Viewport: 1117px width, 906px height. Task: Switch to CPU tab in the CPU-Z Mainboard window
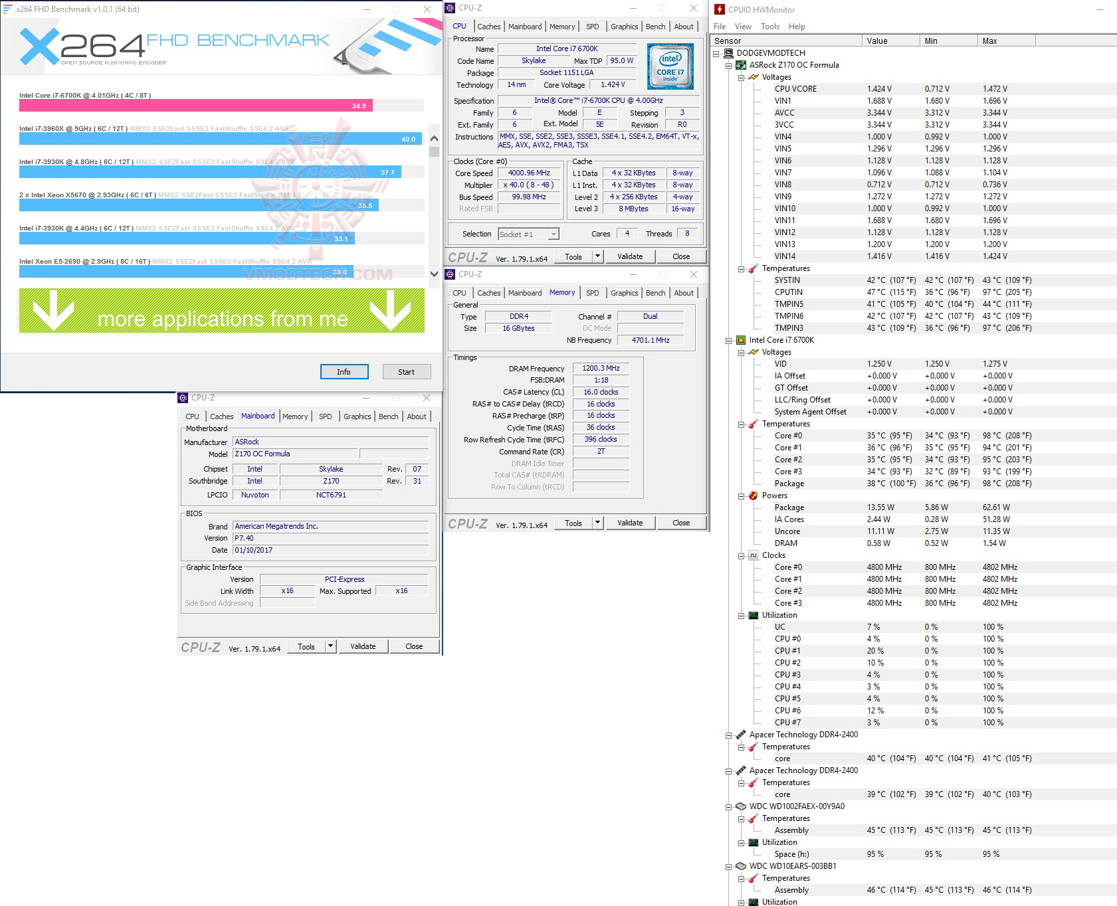[193, 416]
